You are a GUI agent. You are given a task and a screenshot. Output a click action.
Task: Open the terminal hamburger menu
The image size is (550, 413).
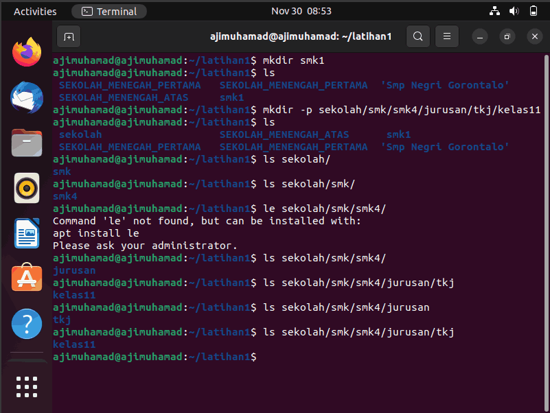(x=447, y=36)
